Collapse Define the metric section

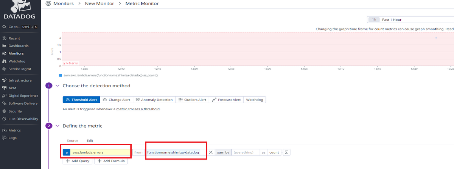(x=58, y=126)
